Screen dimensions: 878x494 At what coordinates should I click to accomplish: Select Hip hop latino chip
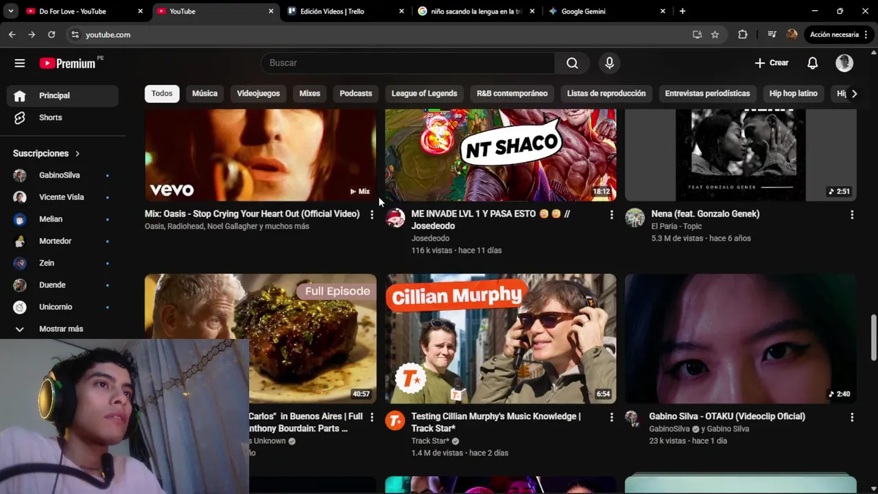[x=793, y=93]
